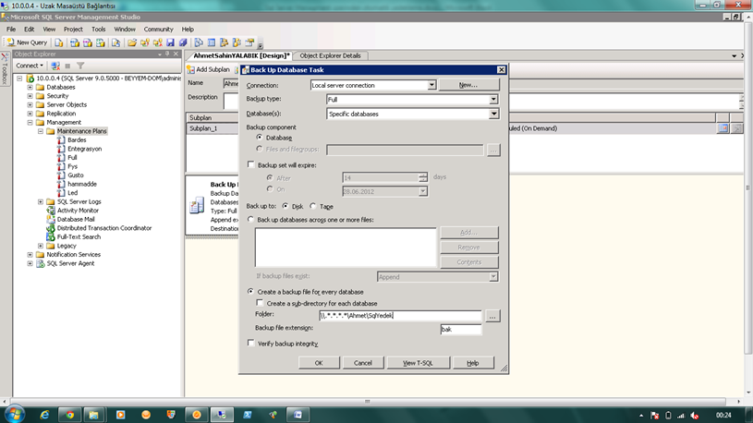753x423 pixels.
Task: Select the hammadde maintenance plan
Action: [x=82, y=184]
